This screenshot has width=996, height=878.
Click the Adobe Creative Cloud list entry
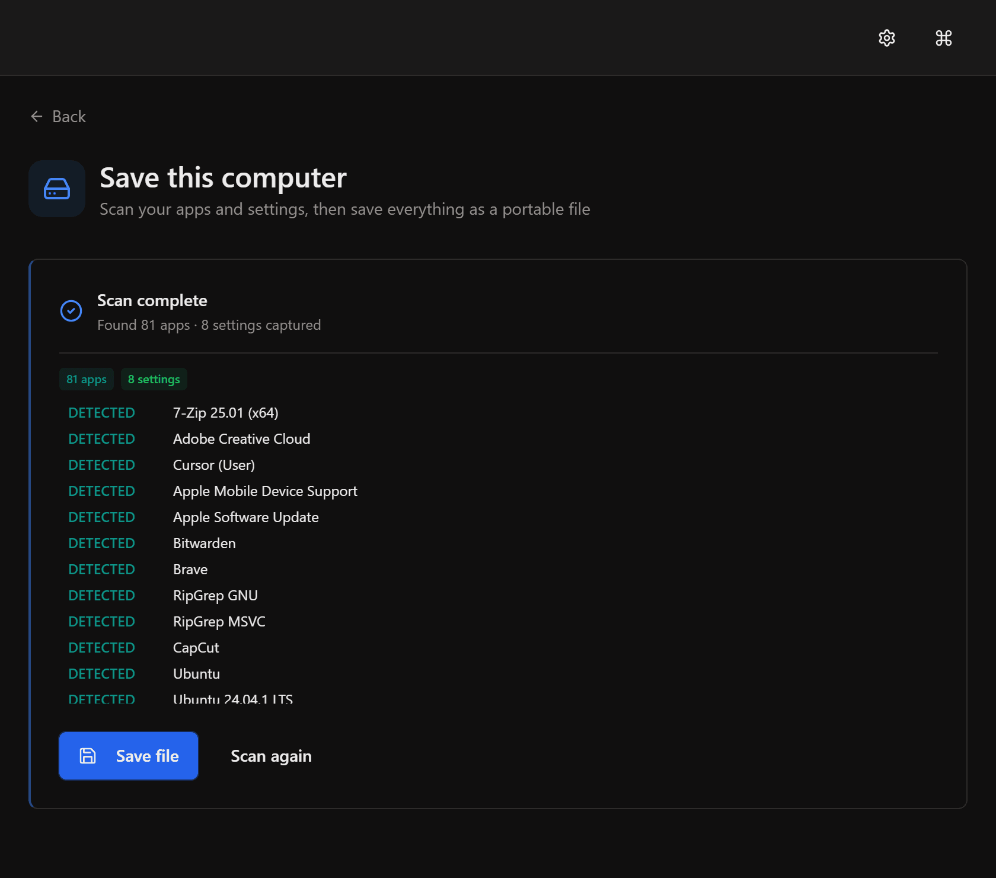coord(241,439)
